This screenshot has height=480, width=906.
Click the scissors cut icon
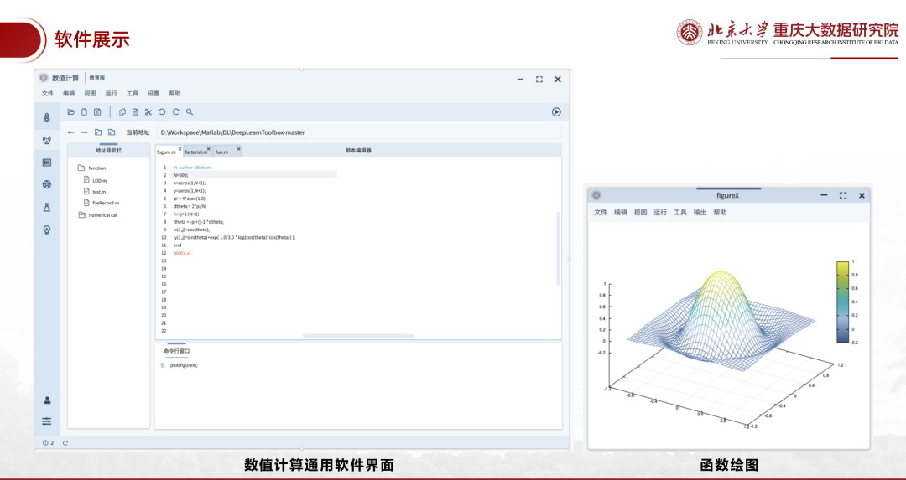coord(148,112)
